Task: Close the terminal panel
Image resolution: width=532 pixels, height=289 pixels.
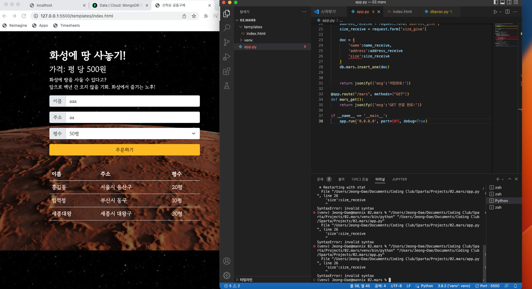Action: [x=516, y=179]
